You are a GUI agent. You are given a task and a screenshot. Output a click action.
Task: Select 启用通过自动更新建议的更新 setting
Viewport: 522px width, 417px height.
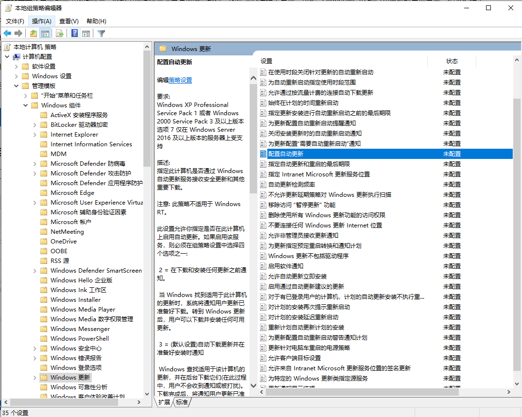pyautogui.click(x=306, y=287)
